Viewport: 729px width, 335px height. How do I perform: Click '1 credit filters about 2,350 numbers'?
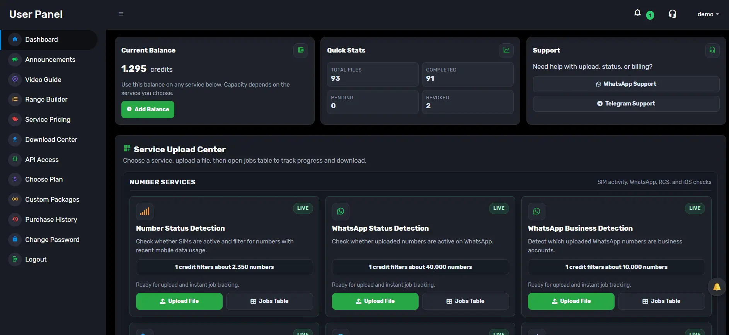[x=225, y=267]
